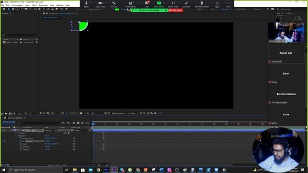Open the Normal blending mode dropdown
Viewport: 308px width, 173px height.
[50, 130]
